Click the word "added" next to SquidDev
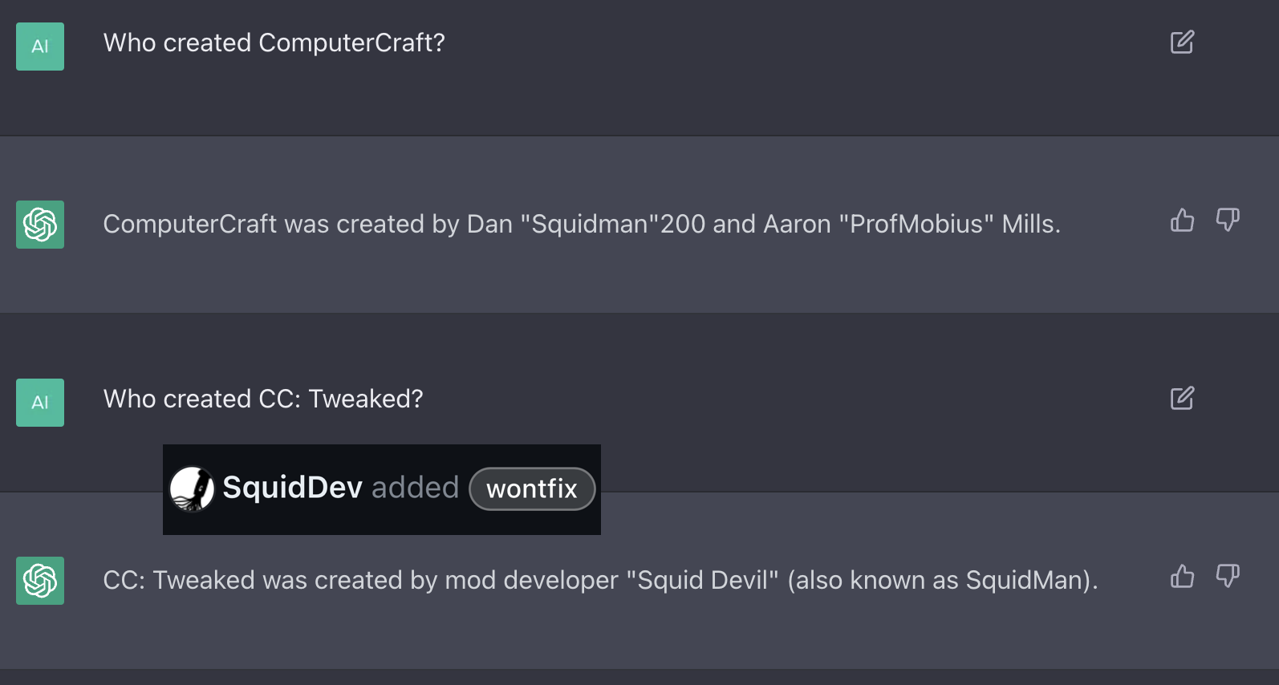The image size is (1279, 685). (415, 488)
